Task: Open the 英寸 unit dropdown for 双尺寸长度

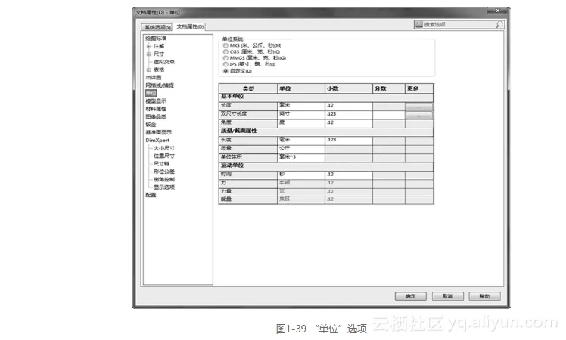Action: pos(301,114)
